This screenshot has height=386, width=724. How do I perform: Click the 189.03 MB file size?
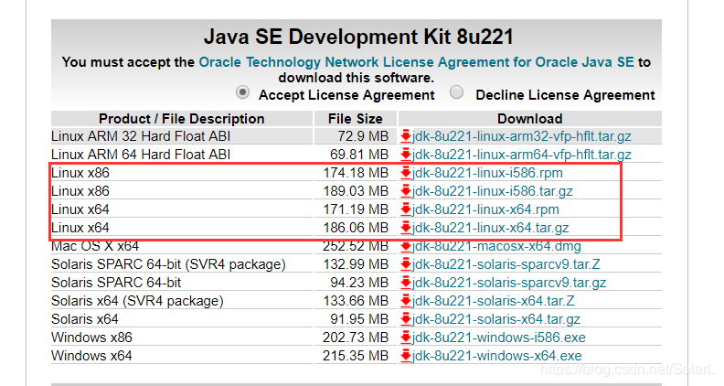tap(356, 191)
